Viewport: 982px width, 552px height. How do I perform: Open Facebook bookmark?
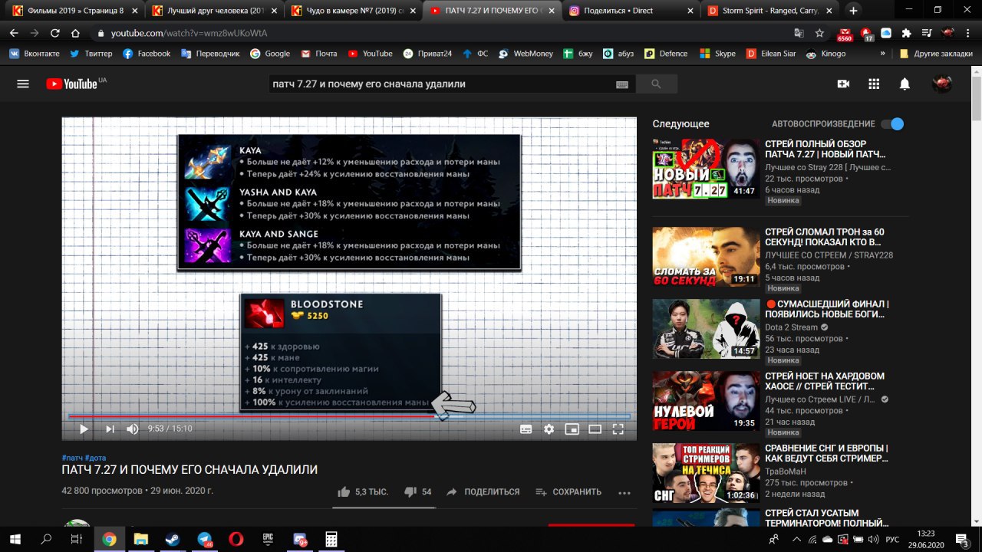tap(147, 54)
